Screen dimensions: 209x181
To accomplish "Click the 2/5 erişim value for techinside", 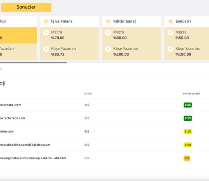I will pos(86,118).
